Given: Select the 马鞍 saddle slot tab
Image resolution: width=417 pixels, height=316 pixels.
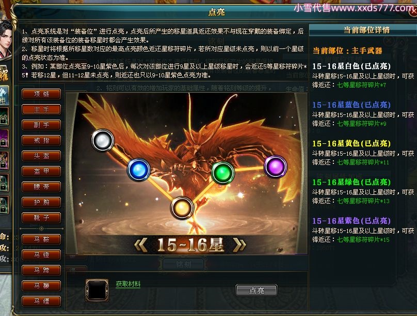Looking at the screenshot, I should [41, 240].
